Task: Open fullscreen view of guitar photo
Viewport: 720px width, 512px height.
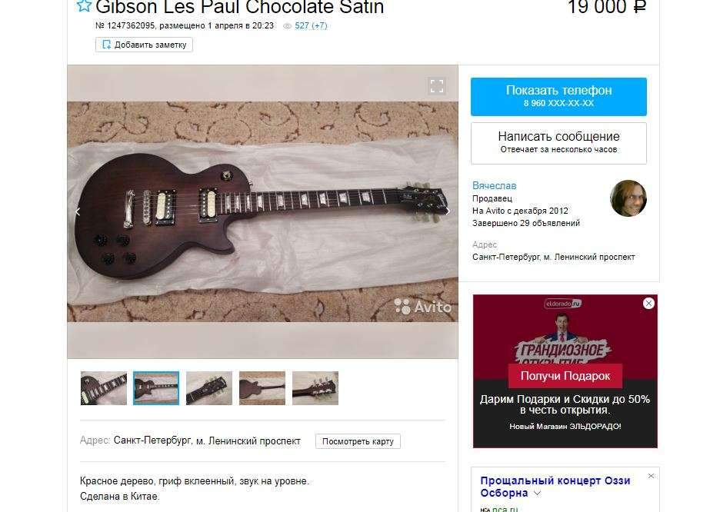Action: pyautogui.click(x=437, y=86)
